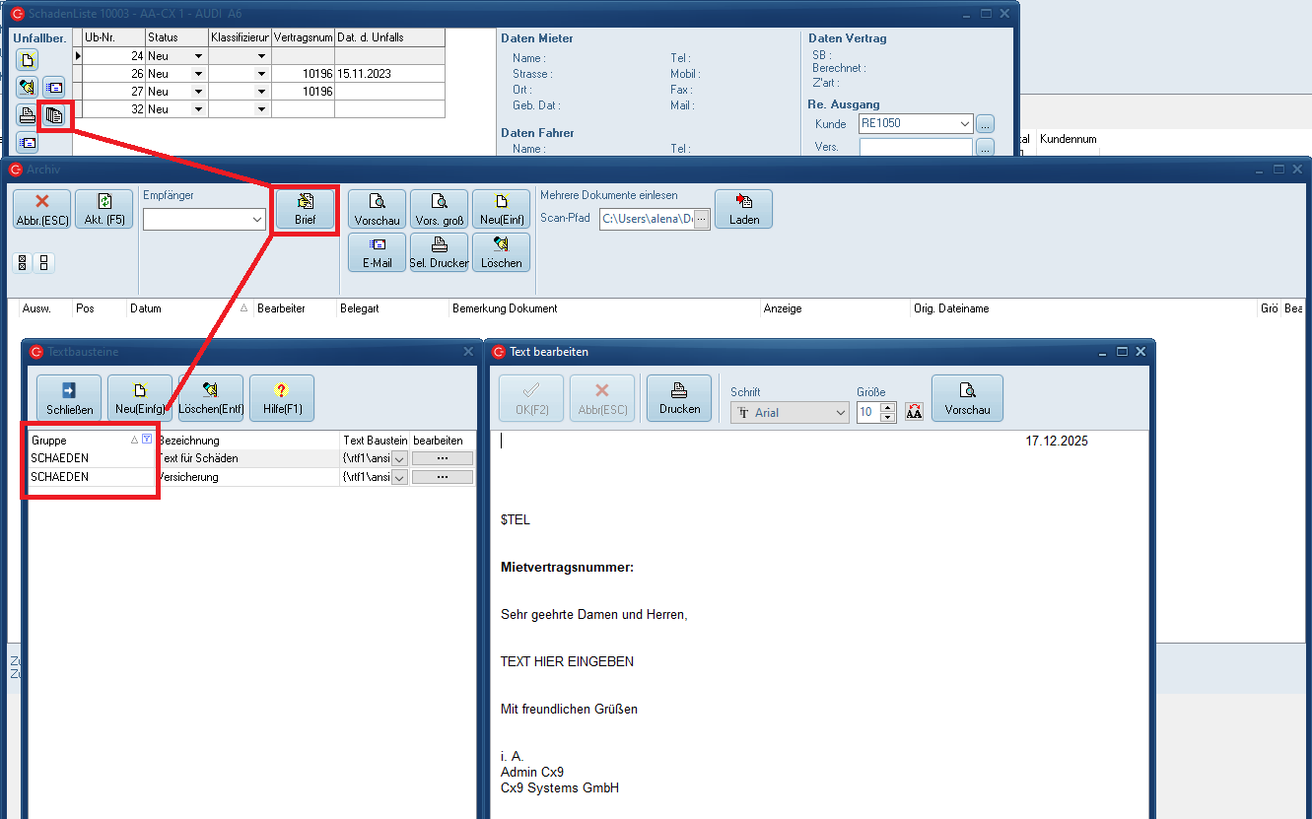Viewport: 1312px width, 819px height.
Task: Click Schließen button in Textbausteine
Action: [x=69, y=398]
